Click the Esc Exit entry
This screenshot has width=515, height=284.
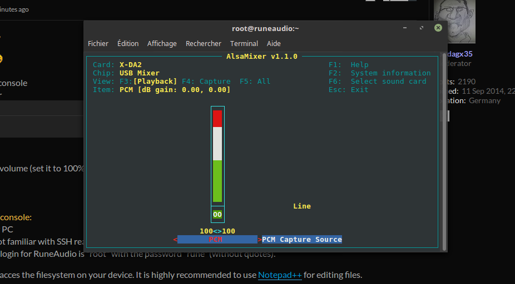tap(349, 90)
